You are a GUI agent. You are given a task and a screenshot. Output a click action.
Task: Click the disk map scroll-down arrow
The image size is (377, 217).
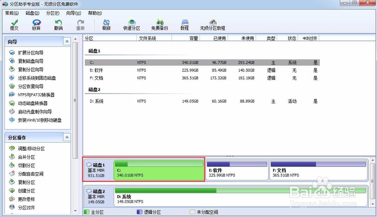(372, 204)
